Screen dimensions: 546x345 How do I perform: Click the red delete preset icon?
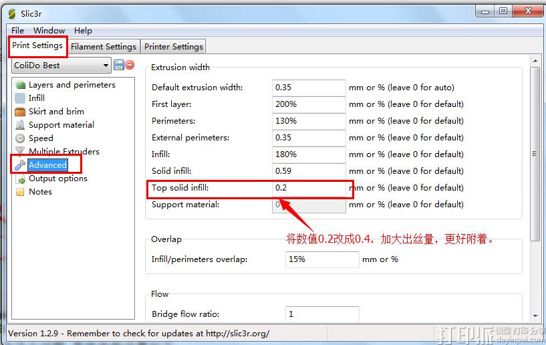tap(130, 65)
